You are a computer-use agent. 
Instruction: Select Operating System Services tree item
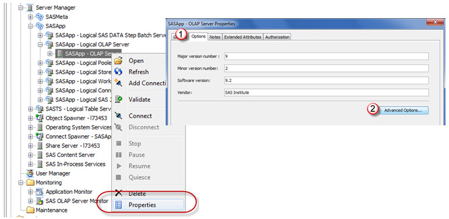[x=78, y=127]
